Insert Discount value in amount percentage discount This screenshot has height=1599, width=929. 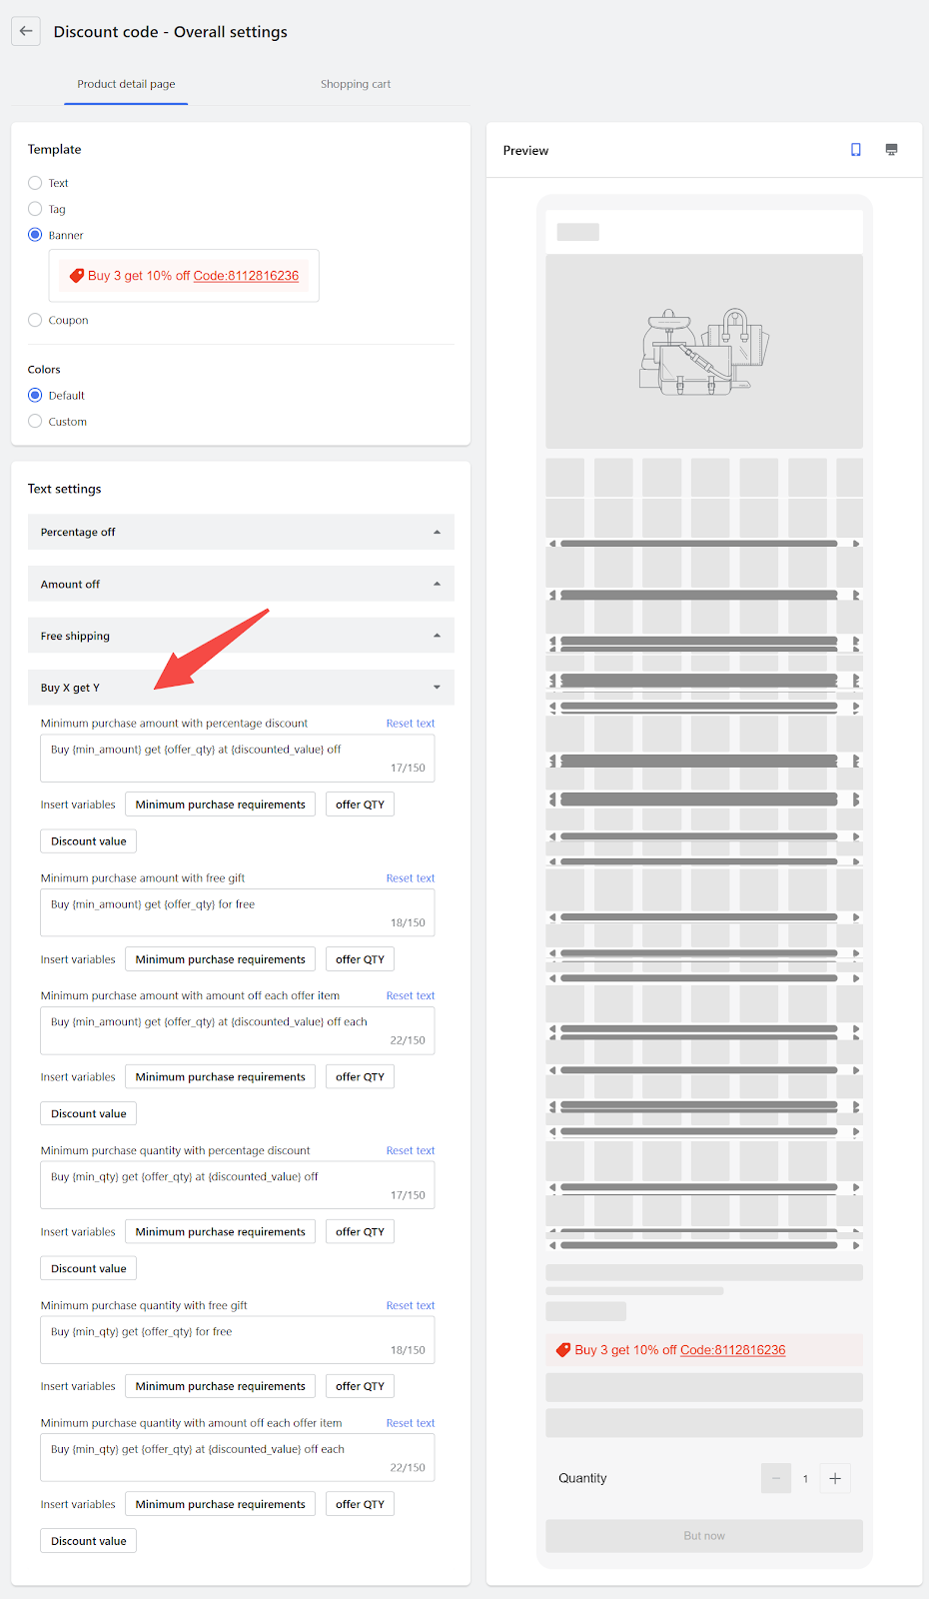[x=89, y=841]
